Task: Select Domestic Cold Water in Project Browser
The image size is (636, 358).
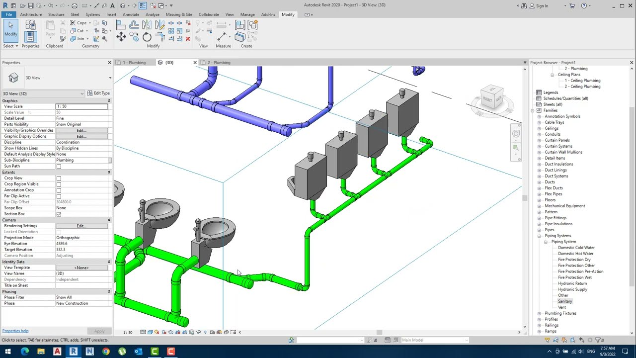Action: coord(576,248)
